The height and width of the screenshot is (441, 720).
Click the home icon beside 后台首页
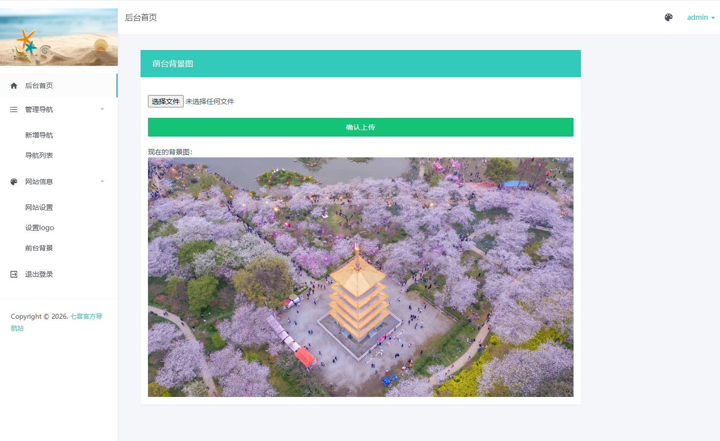[14, 85]
